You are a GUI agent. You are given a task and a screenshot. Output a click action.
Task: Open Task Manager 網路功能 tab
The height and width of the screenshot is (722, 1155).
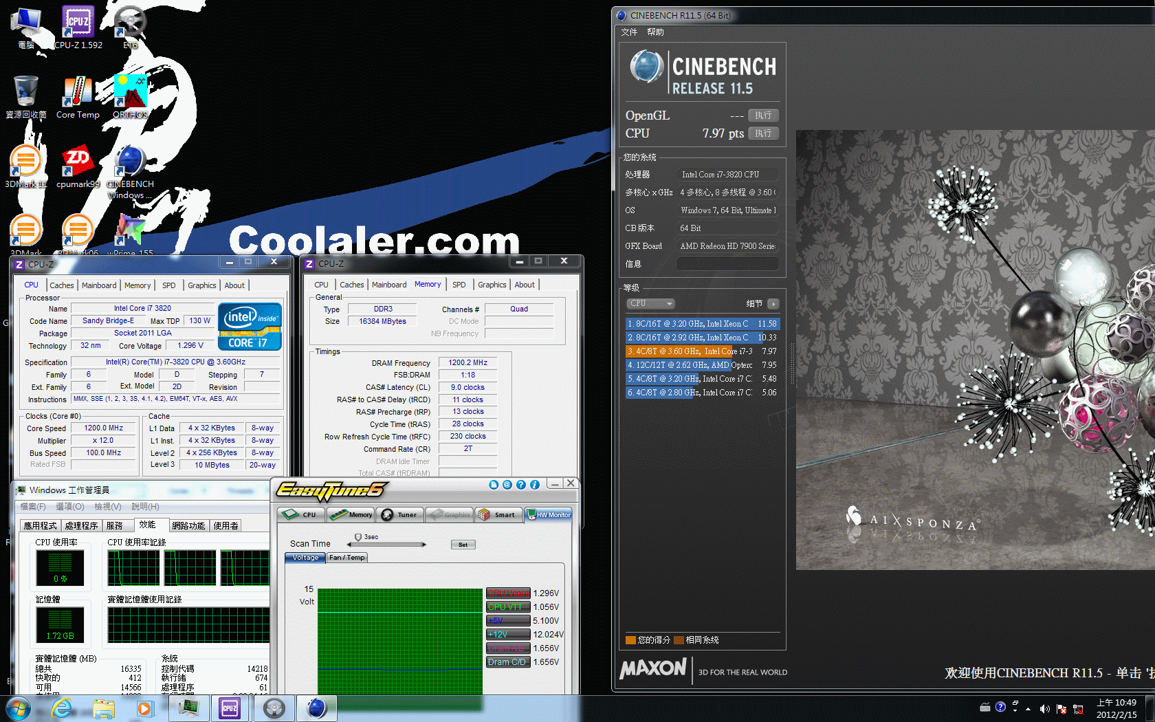click(188, 525)
